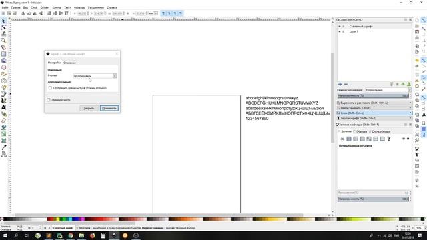Select the Eraser tool
The image size is (427, 240).
pos(3,121)
